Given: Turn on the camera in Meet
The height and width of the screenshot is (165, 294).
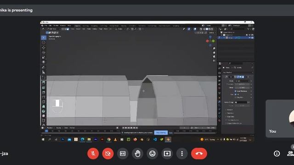Looking at the screenshot, I should tap(108, 154).
